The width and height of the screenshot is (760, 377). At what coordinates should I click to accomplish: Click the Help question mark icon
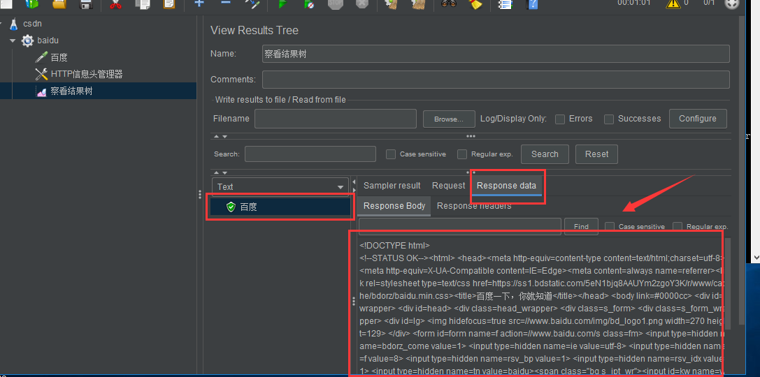click(x=532, y=3)
